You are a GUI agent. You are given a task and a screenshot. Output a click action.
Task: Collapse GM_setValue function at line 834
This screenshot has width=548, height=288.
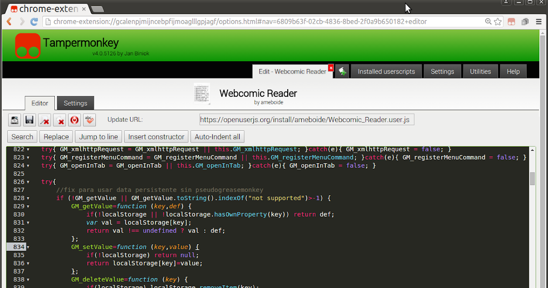28,247
